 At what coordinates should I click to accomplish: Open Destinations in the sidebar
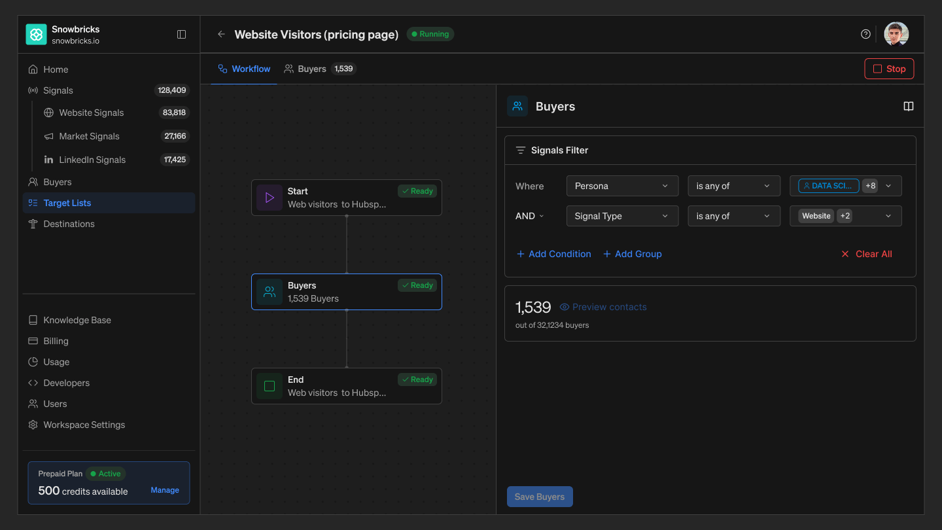pos(109,224)
